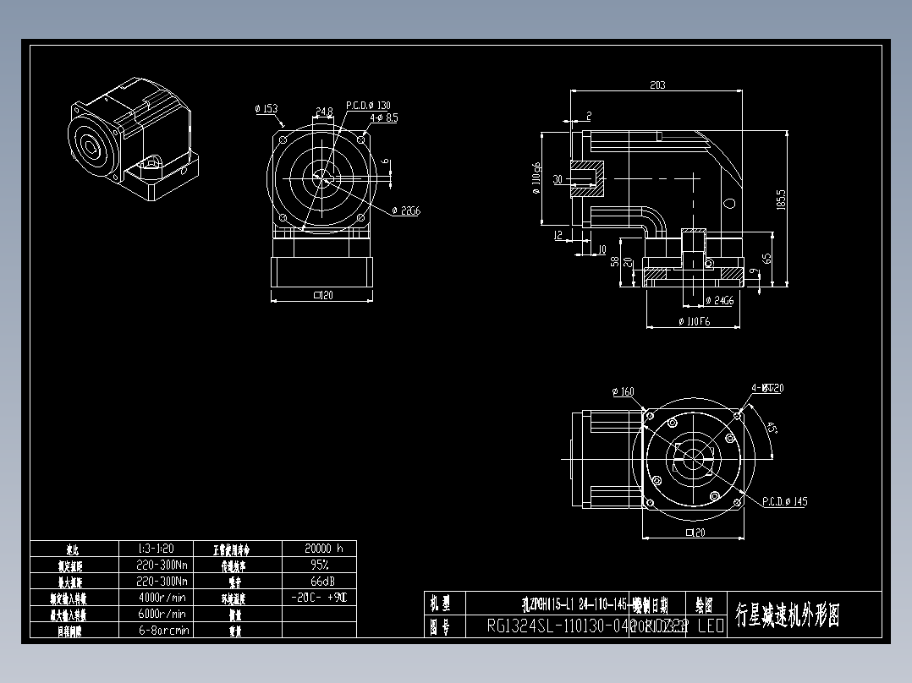The image size is (912, 683).
Task: Select the P.C.D.Ø130 annotation
Action: pos(370,104)
